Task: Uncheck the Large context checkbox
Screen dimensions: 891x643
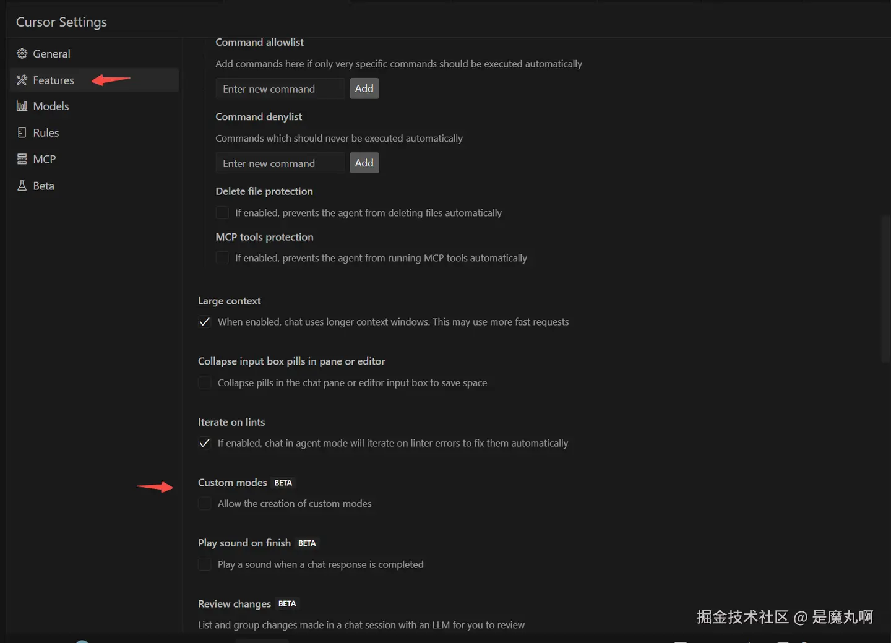Action: (x=205, y=322)
